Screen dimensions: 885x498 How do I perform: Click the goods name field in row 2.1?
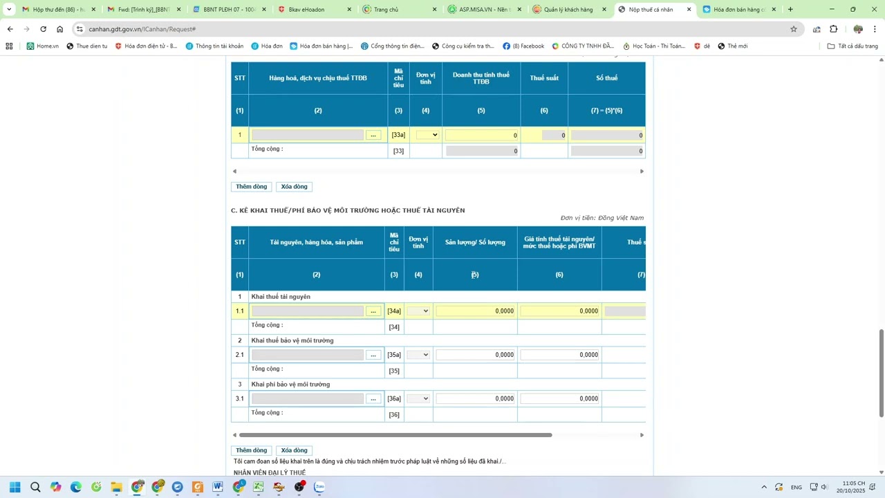pyautogui.click(x=308, y=355)
